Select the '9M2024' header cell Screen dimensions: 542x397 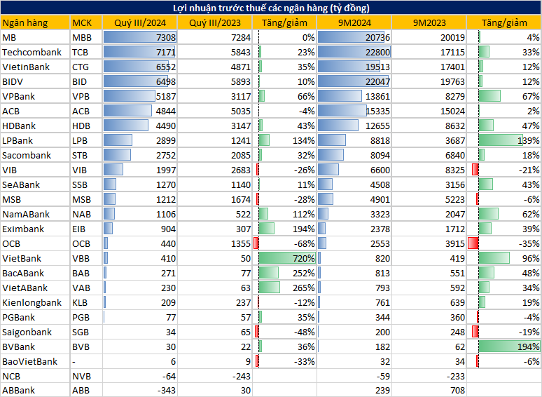(x=354, y=23)
